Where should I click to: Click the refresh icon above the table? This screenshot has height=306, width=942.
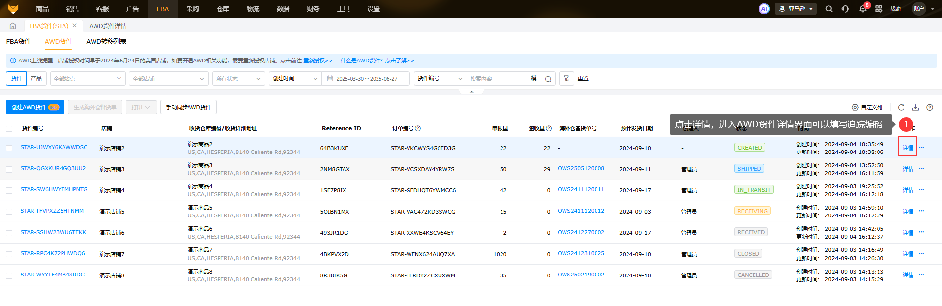click(x=901, y=107)
